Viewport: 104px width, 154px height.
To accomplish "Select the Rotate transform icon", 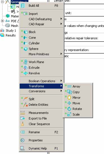I will coord(69,109).
